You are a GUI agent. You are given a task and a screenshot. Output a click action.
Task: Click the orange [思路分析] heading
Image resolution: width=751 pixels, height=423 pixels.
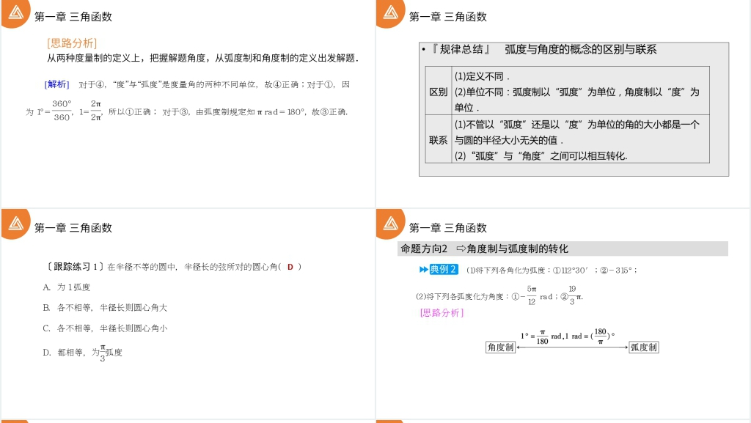[x=72, y=43]
